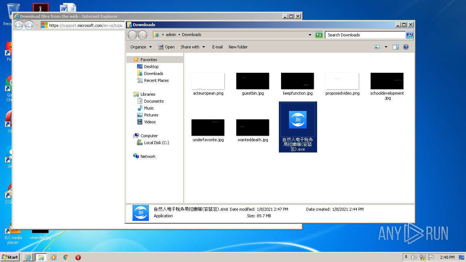Click the Back arrow in Downloads window

coord(133,35)
